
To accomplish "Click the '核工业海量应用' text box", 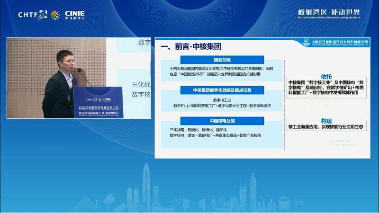I will pos(326,127).
